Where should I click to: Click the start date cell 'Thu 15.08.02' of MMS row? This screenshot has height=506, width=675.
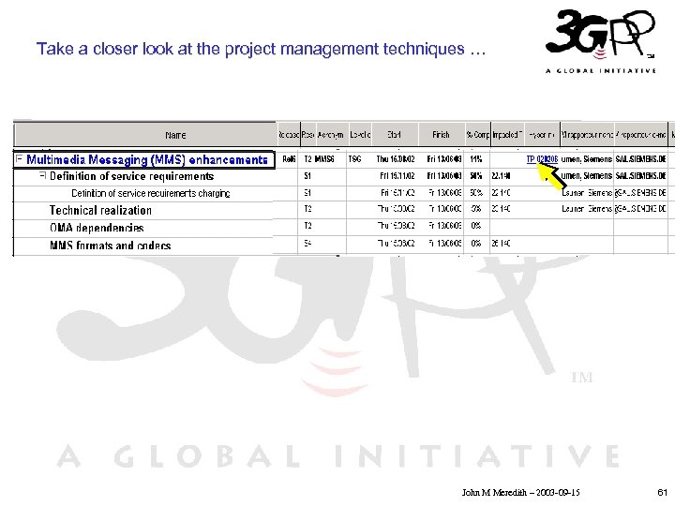(396, 159)
